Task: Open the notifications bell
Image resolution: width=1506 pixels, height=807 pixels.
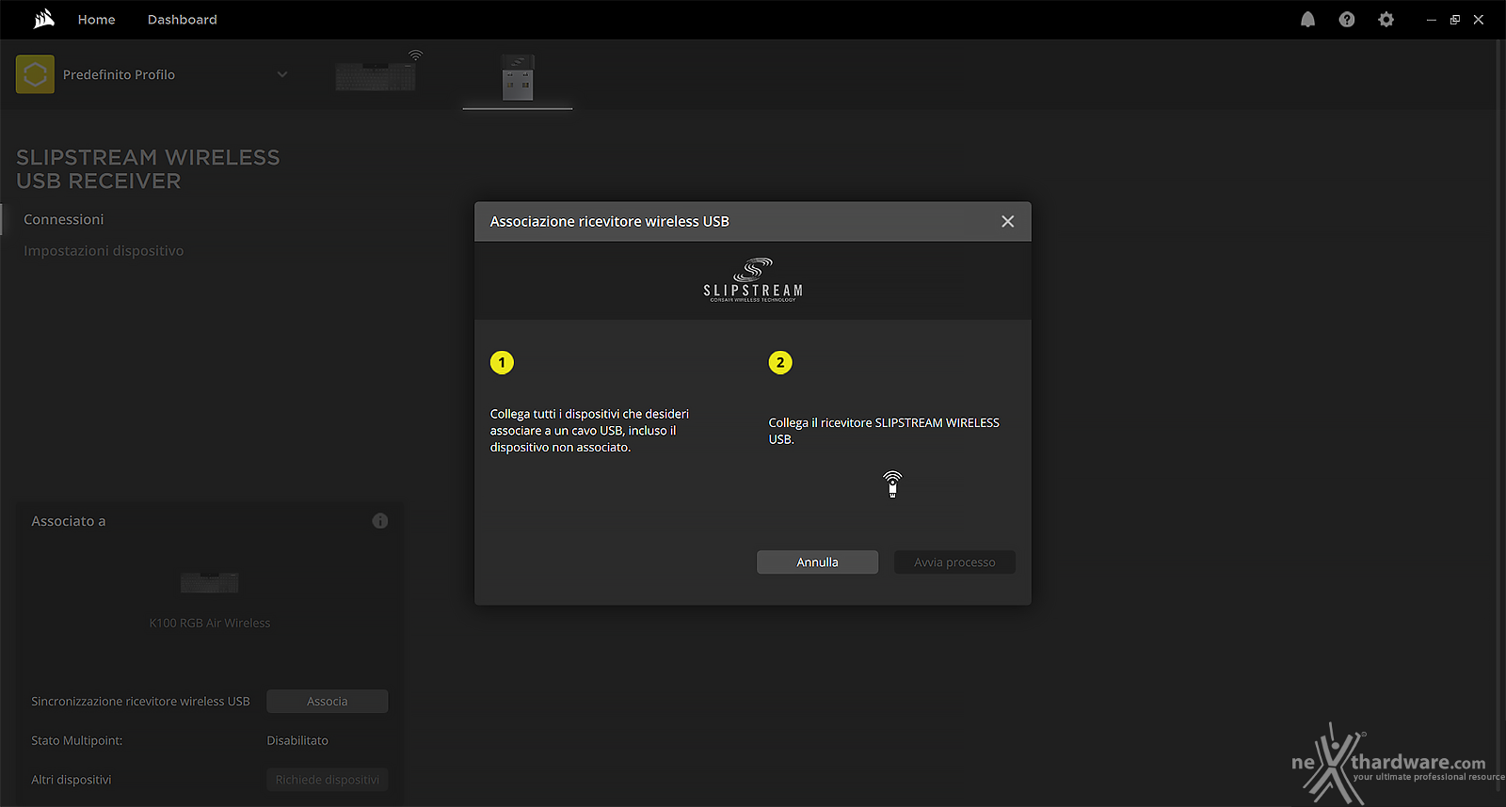Action: tap(1307, 20)
